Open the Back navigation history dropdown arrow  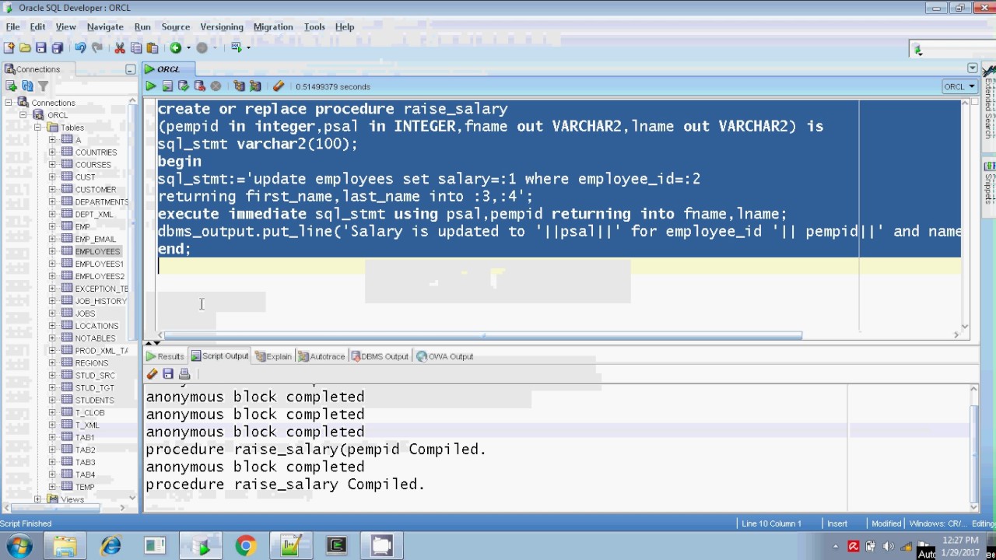[188, 47]
